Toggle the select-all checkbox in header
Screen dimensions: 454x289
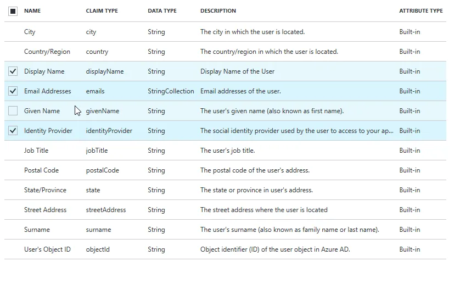[x=13, y=11]
